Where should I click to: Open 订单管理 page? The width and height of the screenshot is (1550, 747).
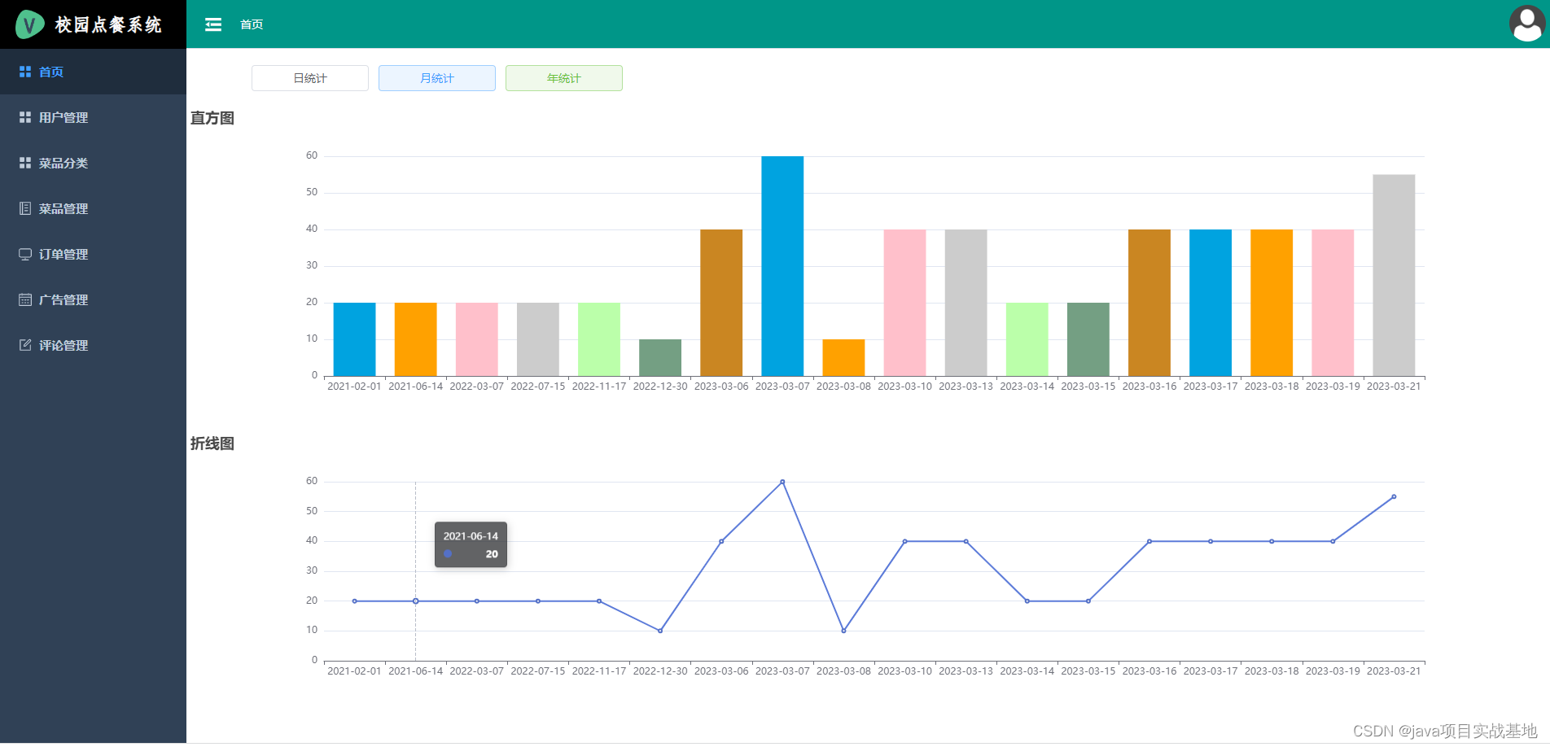pyautogui.click(x=93, y=254)
